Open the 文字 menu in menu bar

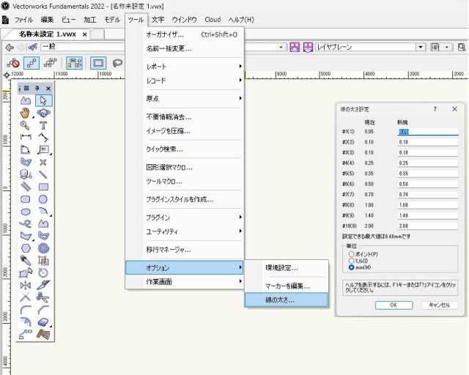pos(158,19)
